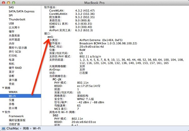189x131 pixels.
Task: Select USB in the sidebar
Action: point(11,23)
